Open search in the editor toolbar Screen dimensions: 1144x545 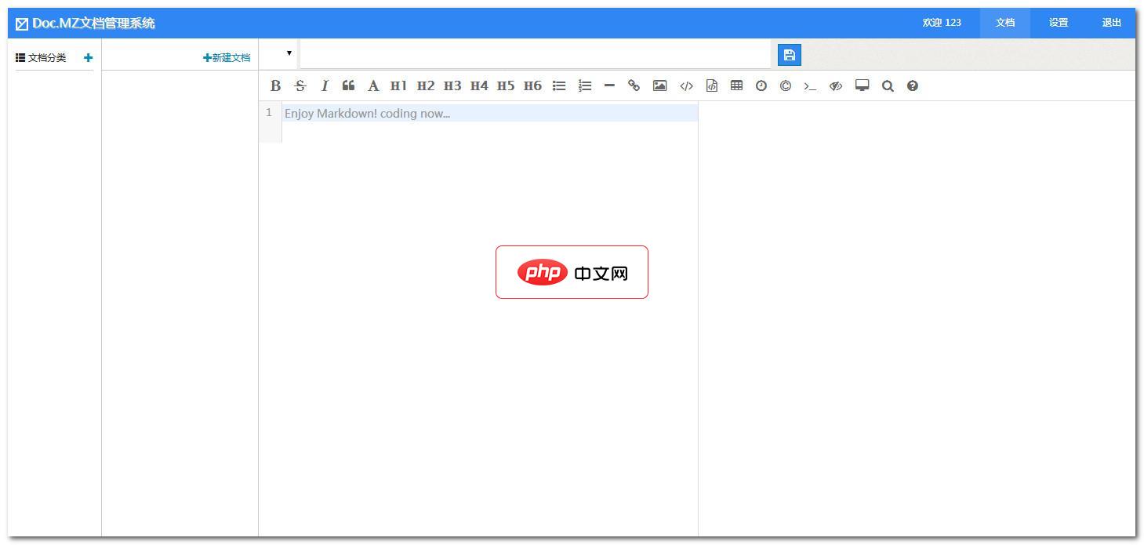point(888,86)
